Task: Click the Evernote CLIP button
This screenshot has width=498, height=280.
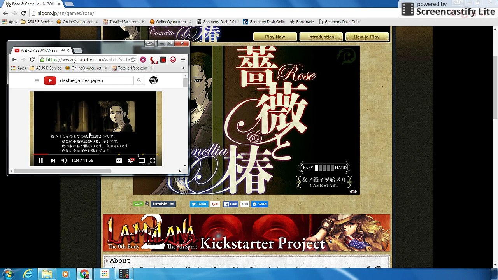Action: [138, 204]
